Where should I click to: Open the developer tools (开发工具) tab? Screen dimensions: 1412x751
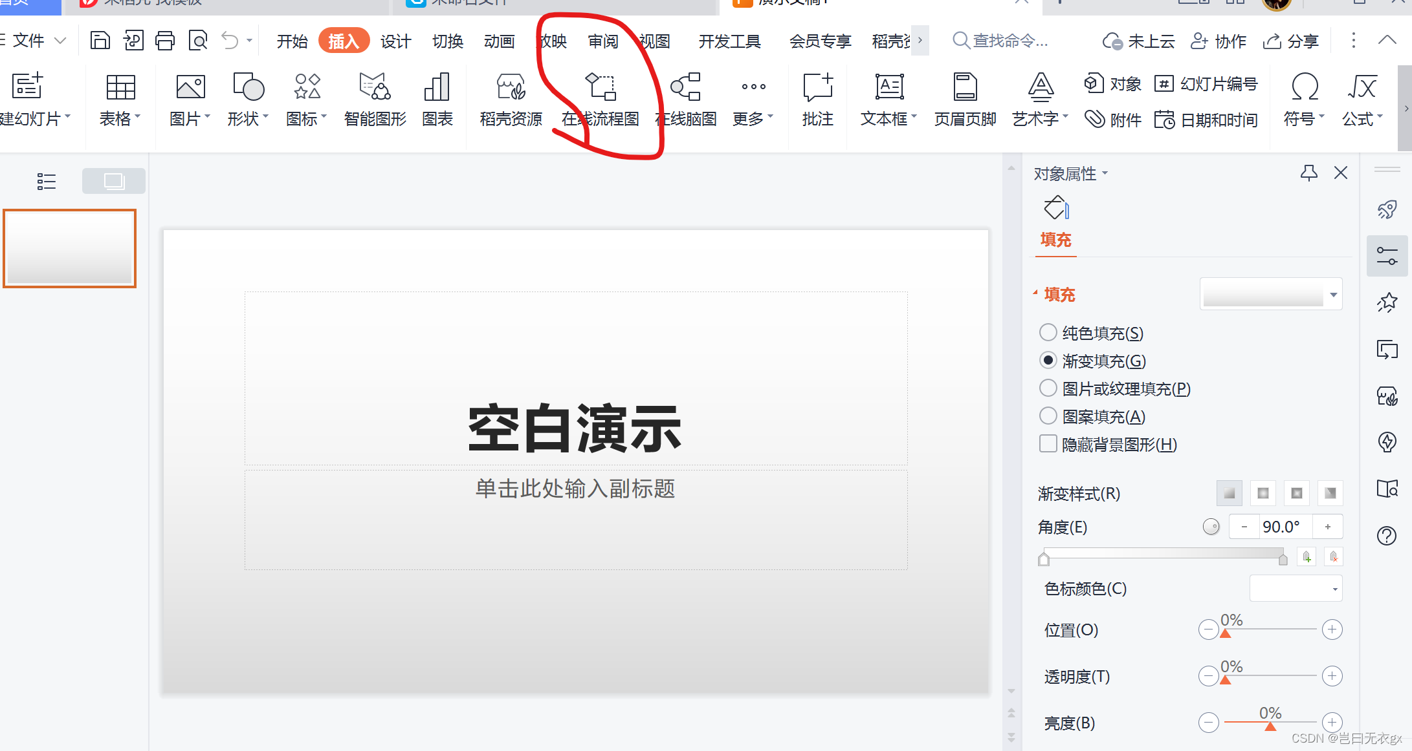(x=729, y=41)
